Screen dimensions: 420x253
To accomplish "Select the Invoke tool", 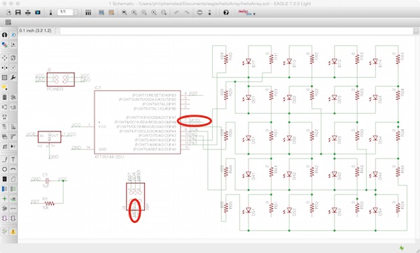I will (13, 147).
